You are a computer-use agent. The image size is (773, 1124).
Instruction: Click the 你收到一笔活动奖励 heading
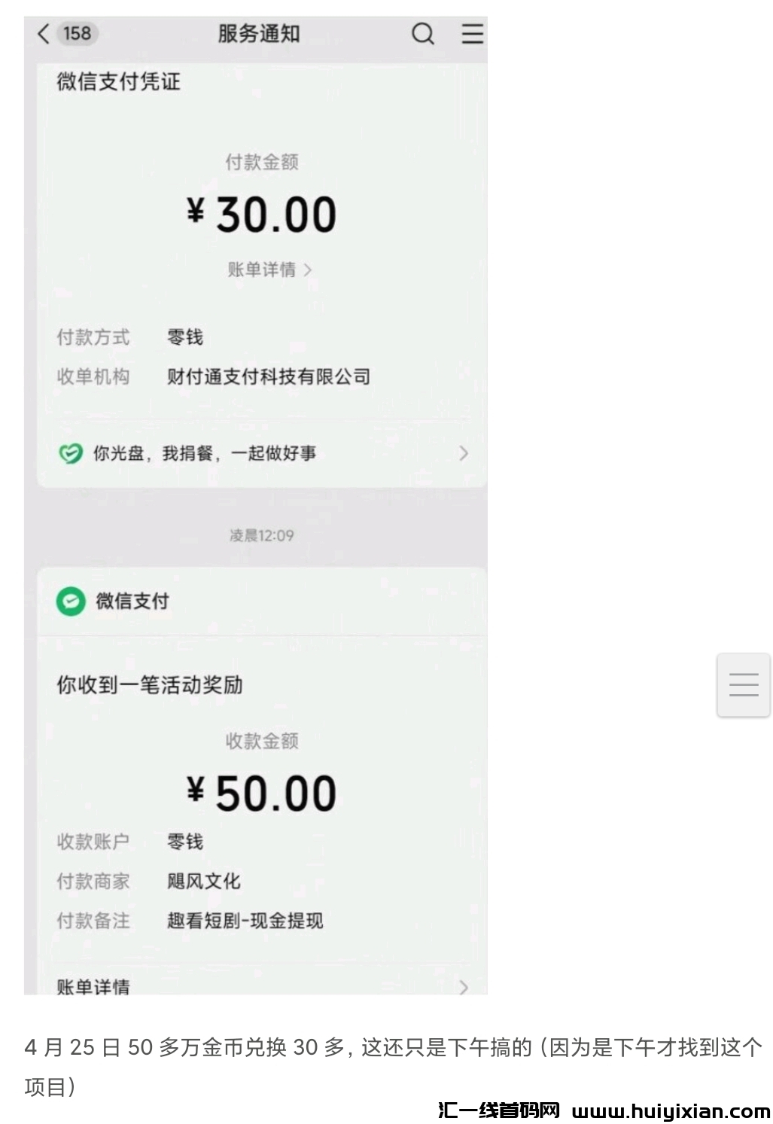[x=149, y=685]
